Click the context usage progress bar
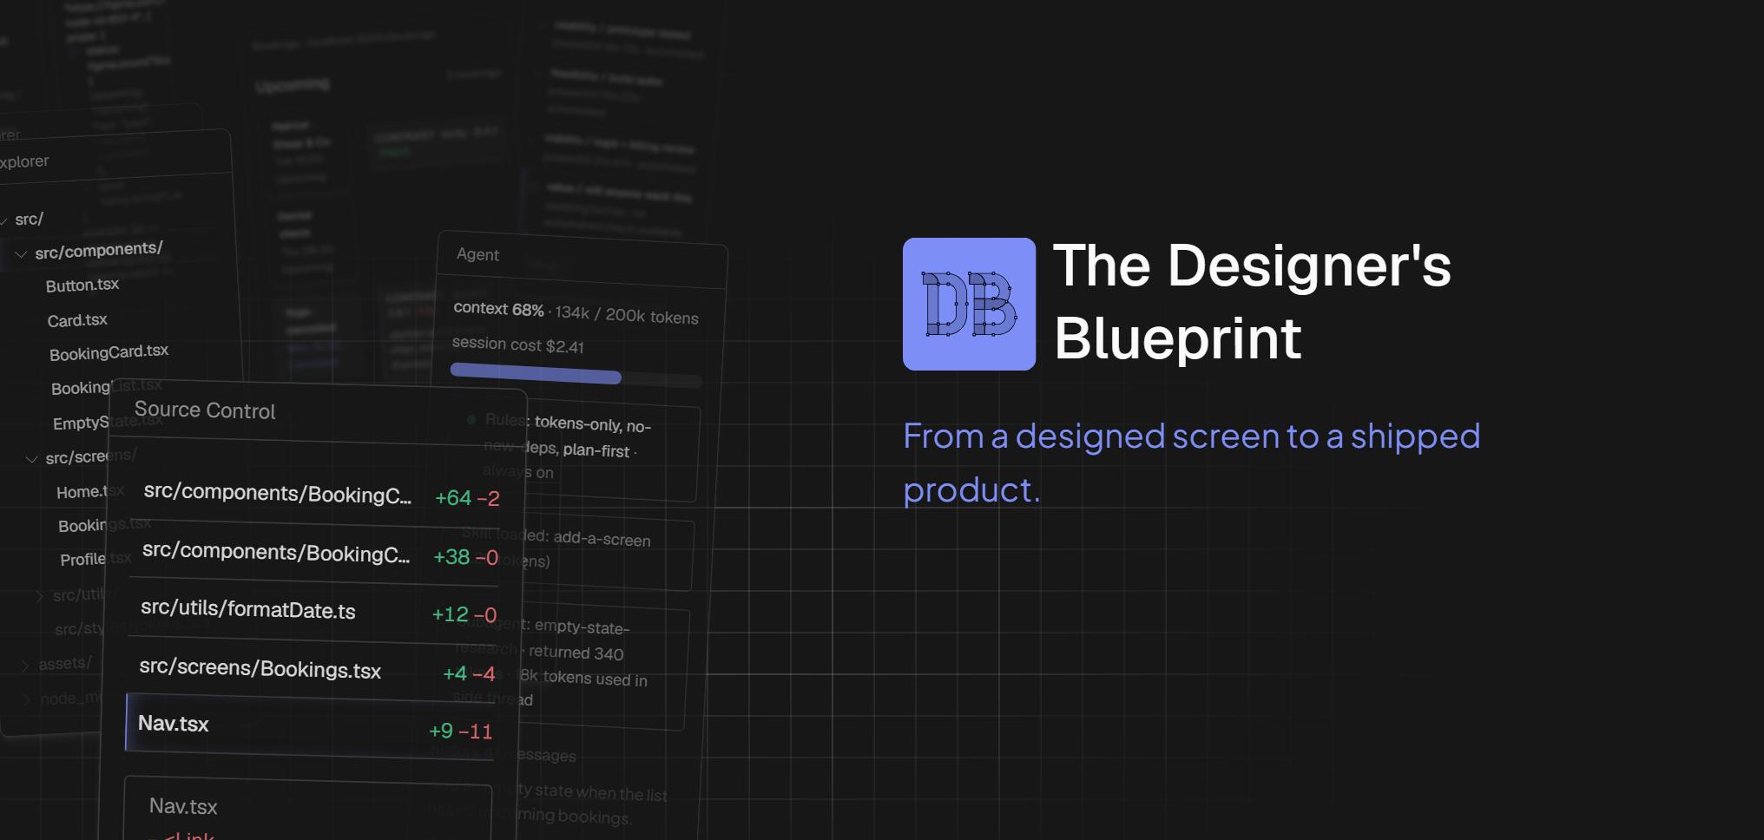This screenshot has height=840, width=1764. (x=576, y=374)
